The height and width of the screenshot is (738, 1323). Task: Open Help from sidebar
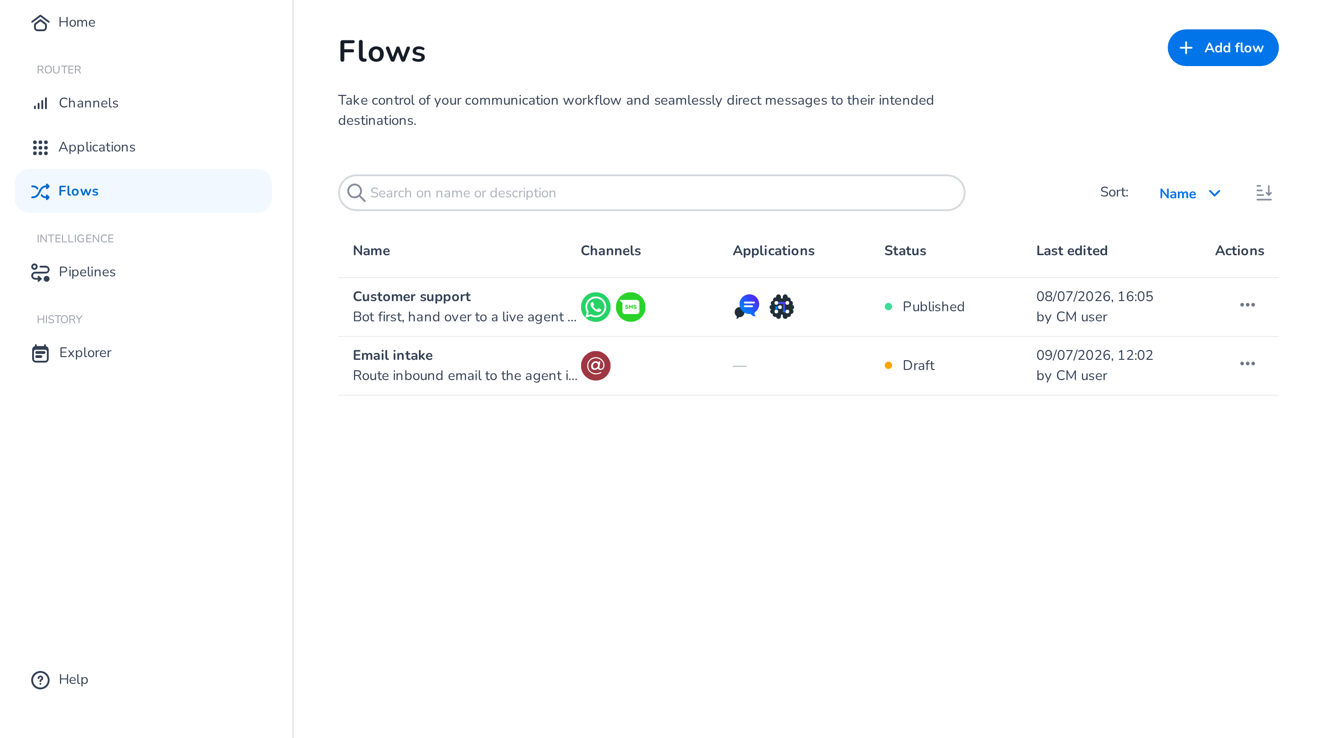pos(143,680)
